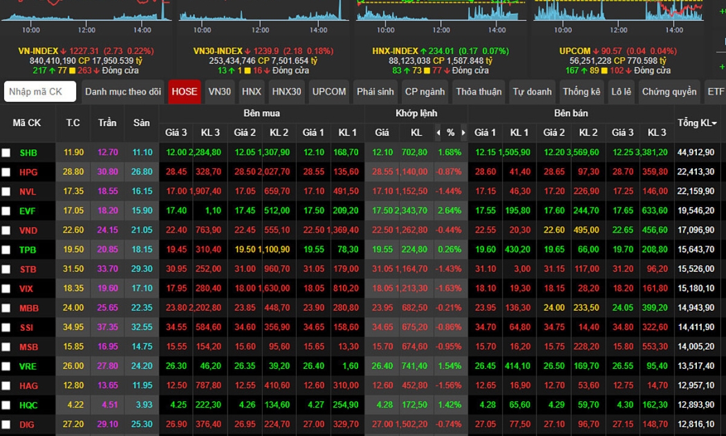Click the Danh mục theo dõi button

click(123, 91)
